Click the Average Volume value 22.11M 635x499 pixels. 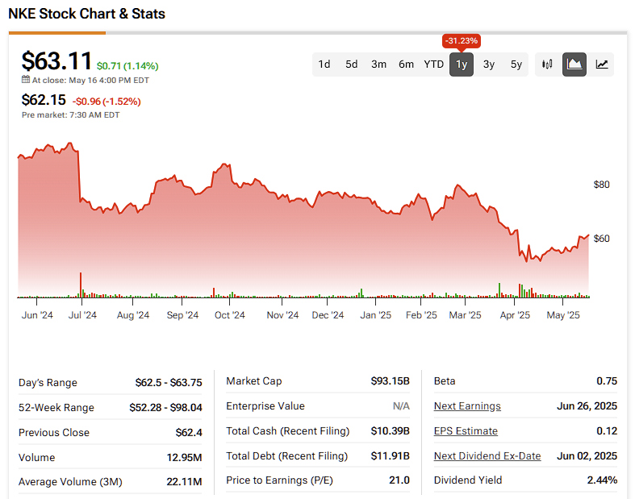(184, 482)
